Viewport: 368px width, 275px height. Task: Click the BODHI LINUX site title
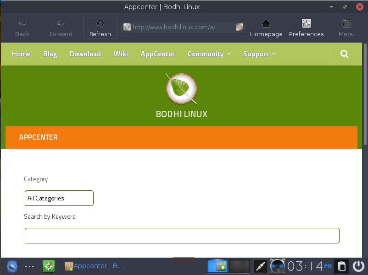(182, 114)
